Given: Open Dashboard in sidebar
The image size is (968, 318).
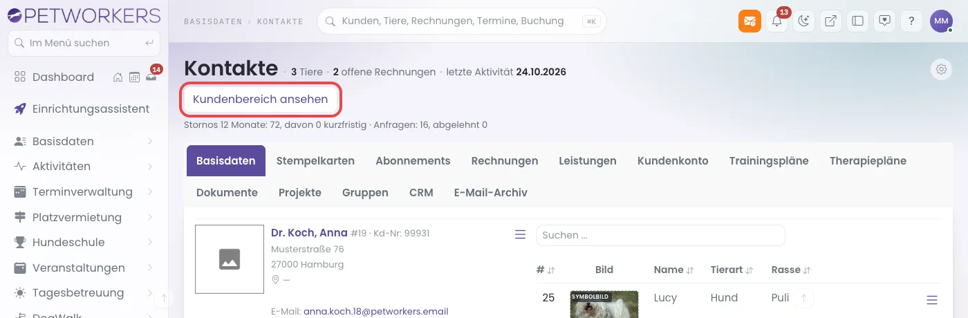Looking at the screenshot, I should point(63,77).
